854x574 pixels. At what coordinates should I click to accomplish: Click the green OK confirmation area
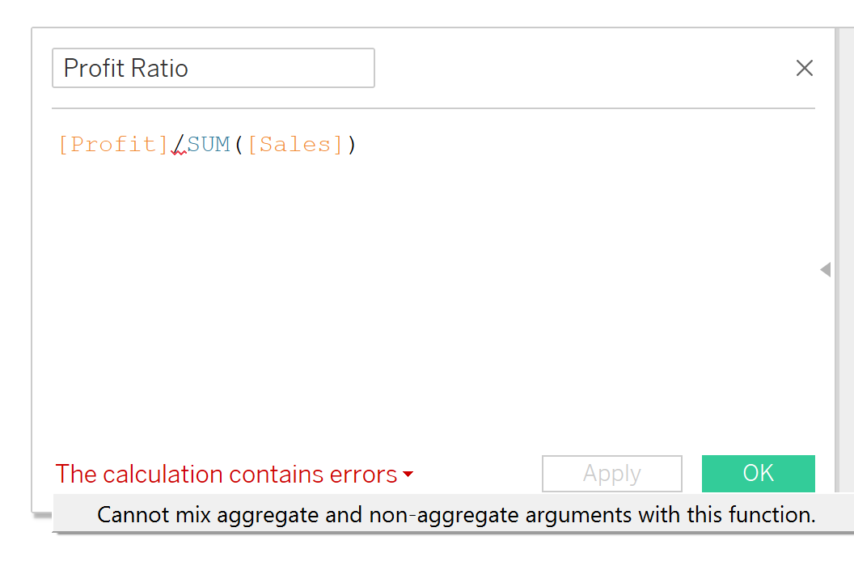(758, 474)
